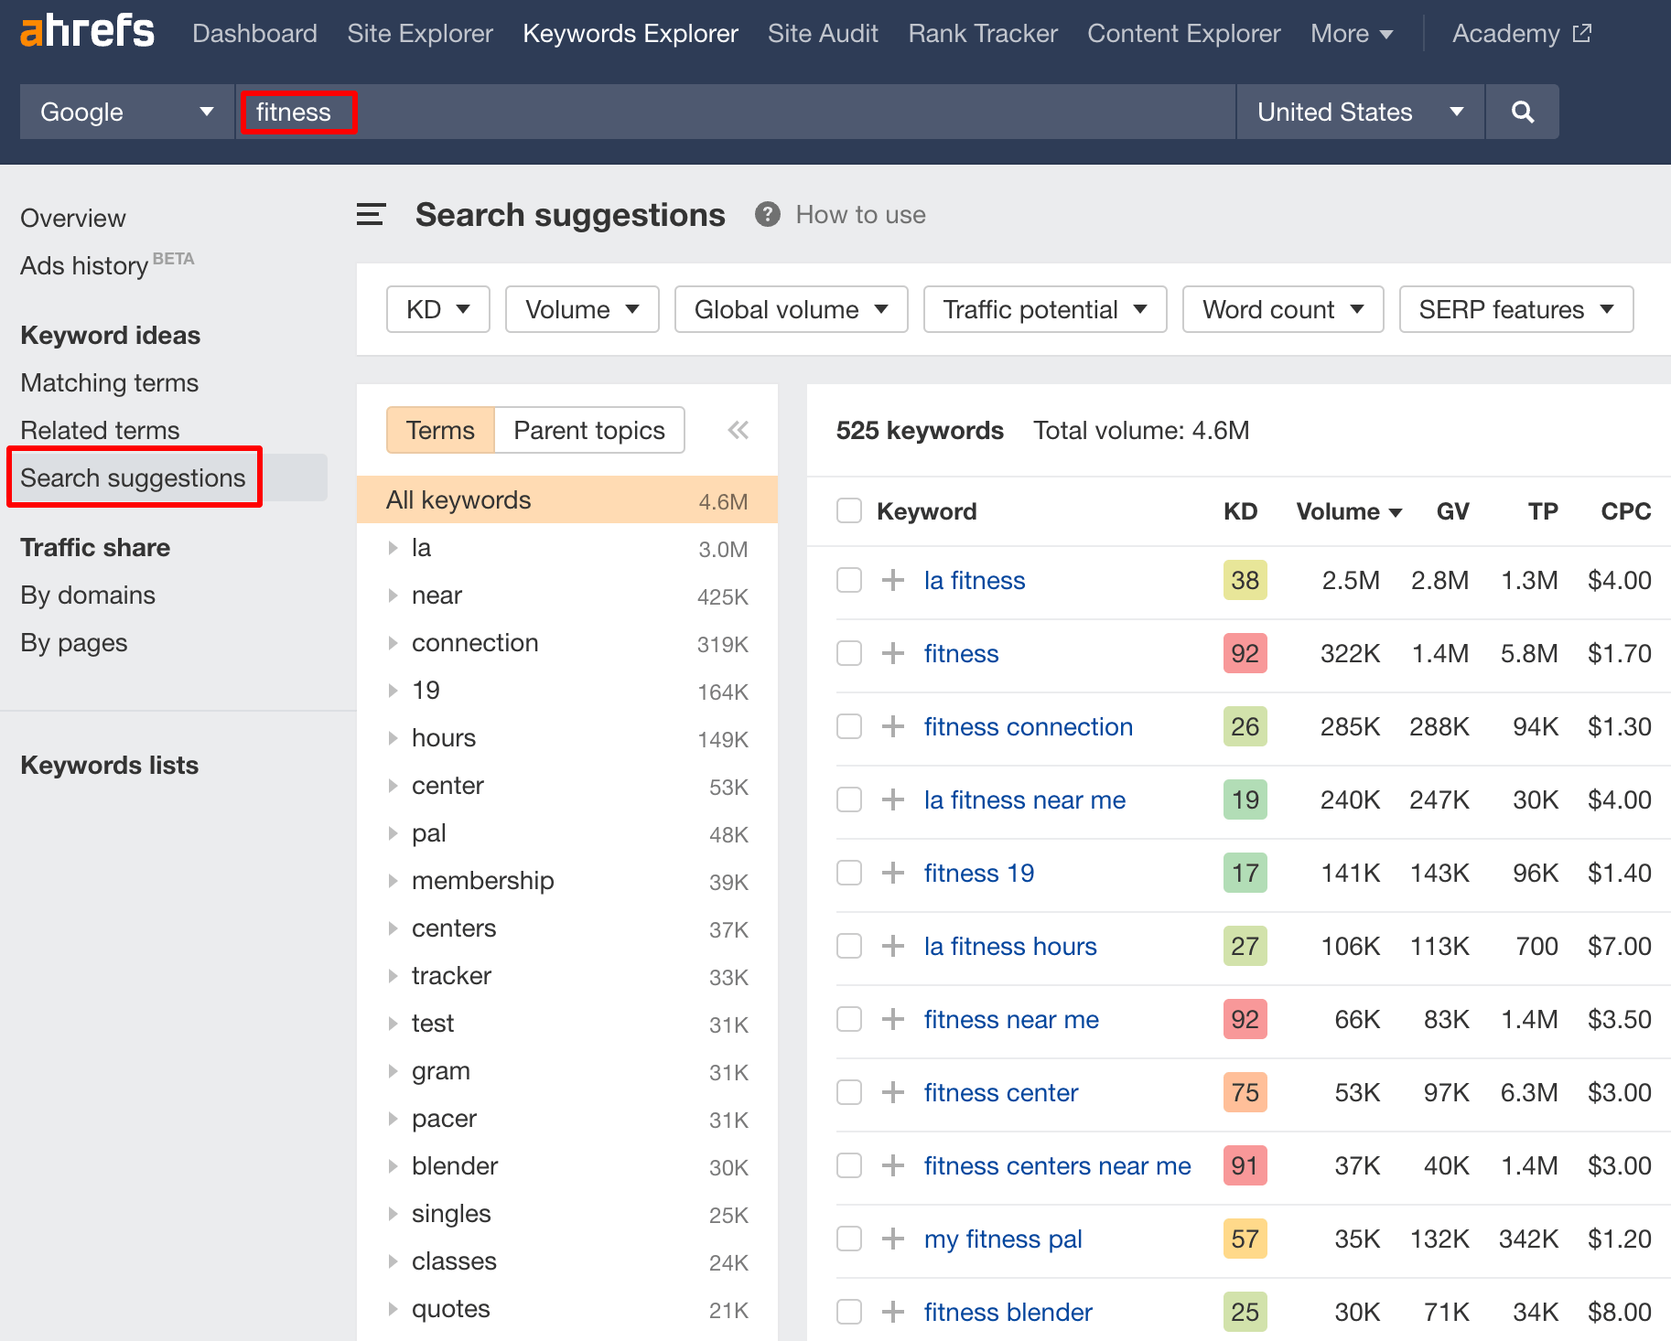
Task: Open Traffic share By pages
Action: 74,642
